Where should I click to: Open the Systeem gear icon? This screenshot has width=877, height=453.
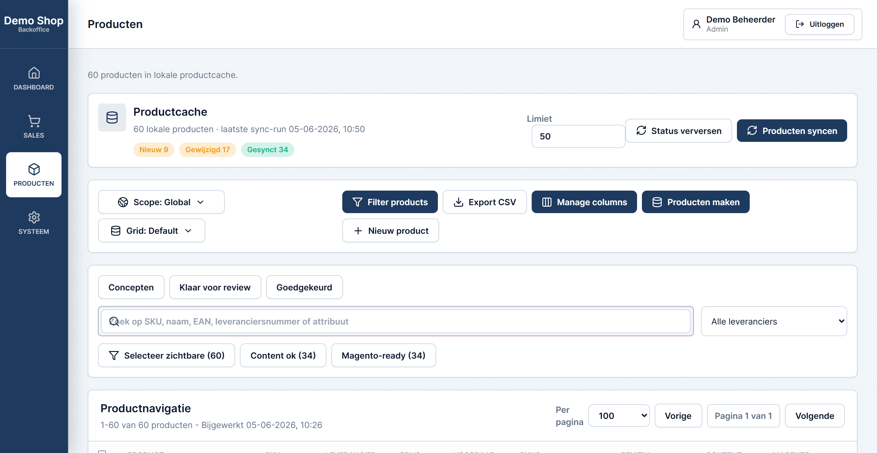34,217
